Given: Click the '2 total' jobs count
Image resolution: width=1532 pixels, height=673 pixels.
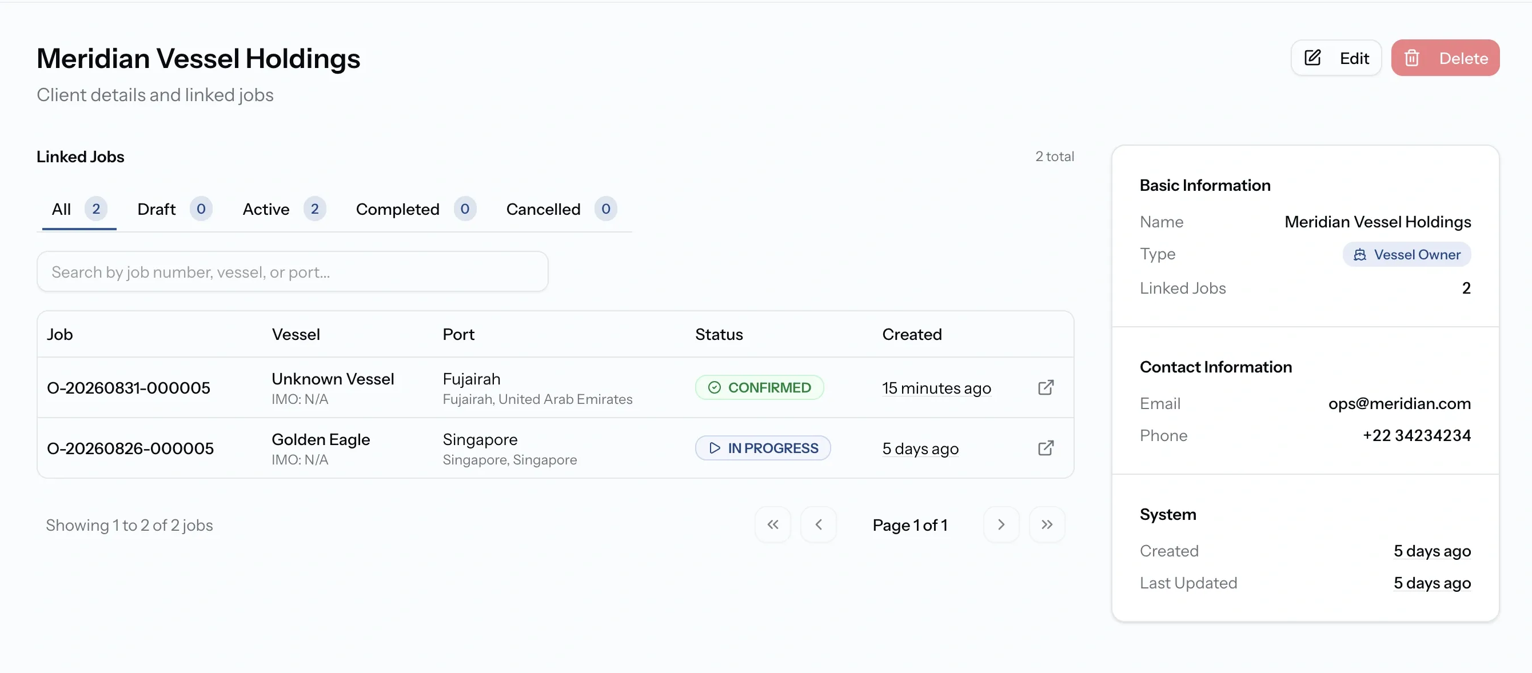Looking at the screenshot, I should click(1055, 157).
